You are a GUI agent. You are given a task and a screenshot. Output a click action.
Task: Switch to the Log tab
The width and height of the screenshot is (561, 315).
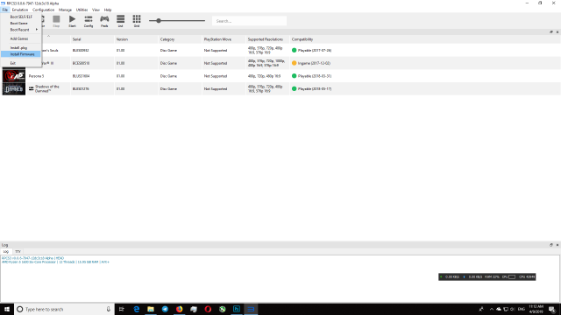tap(6, 252)
